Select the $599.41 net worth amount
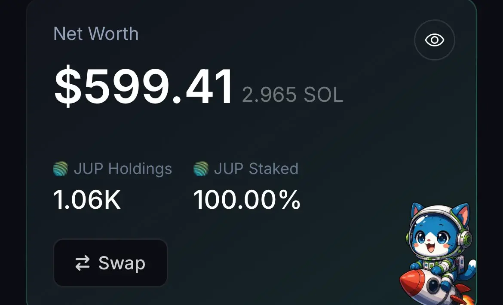The image size is (503, 305). tap(144, 86)
